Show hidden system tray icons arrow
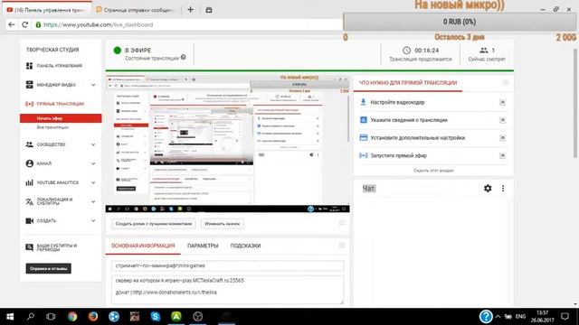 pyautogui.click(x=498, y=317)
